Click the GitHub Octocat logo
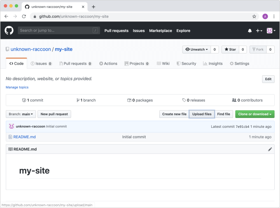 (9, 30)
